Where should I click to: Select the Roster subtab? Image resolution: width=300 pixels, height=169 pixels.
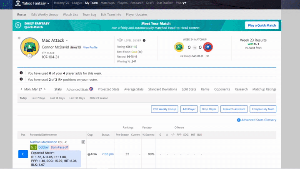[x=22, y=15]
